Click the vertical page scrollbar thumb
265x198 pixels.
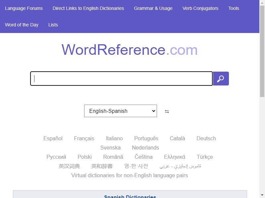262,51
